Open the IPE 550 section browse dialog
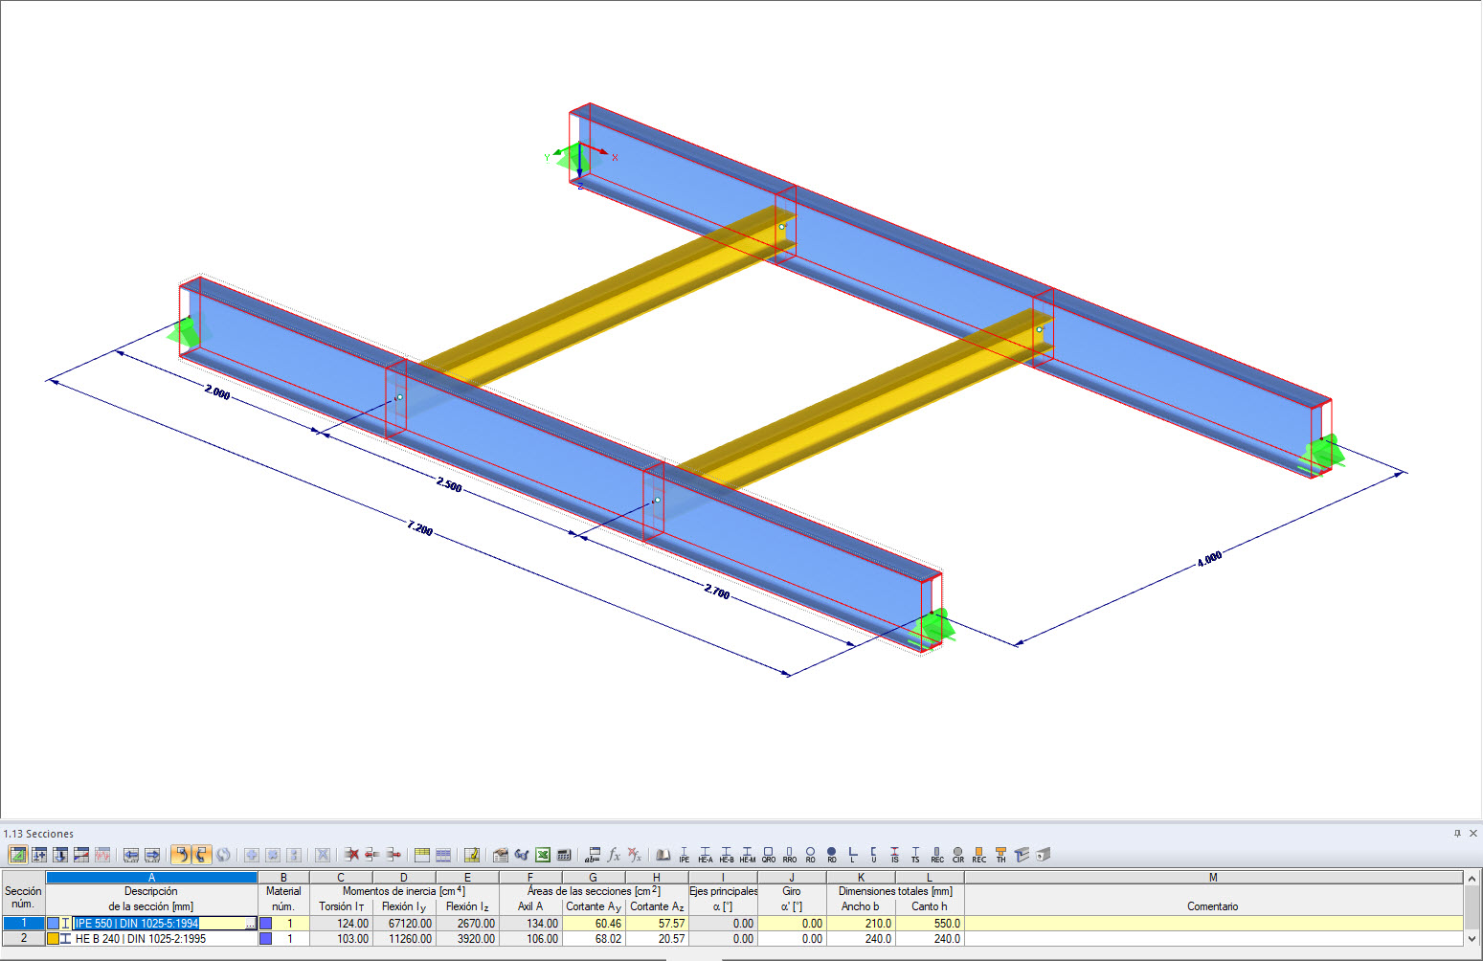Screen dimensions: 1483x961 click(251, 923)
